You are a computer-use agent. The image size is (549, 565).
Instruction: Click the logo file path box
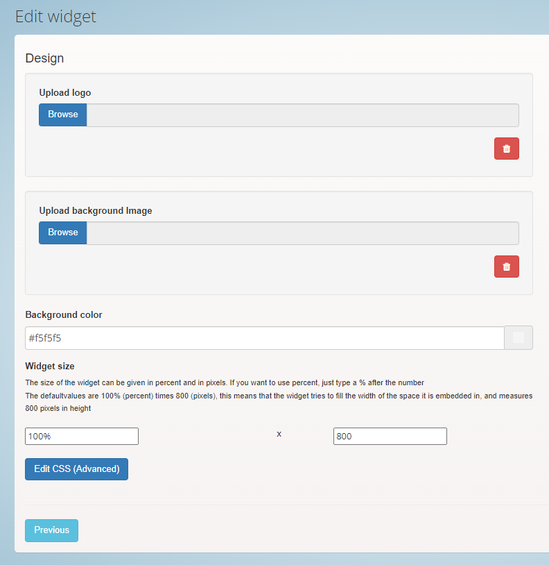click(302, 115)
